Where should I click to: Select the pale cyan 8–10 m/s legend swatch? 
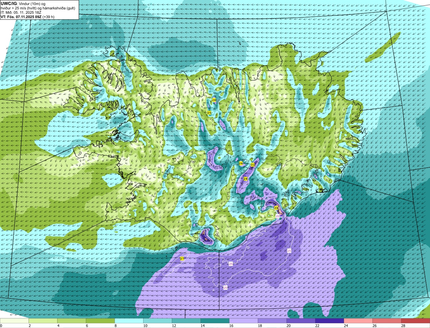click(129, 321)
